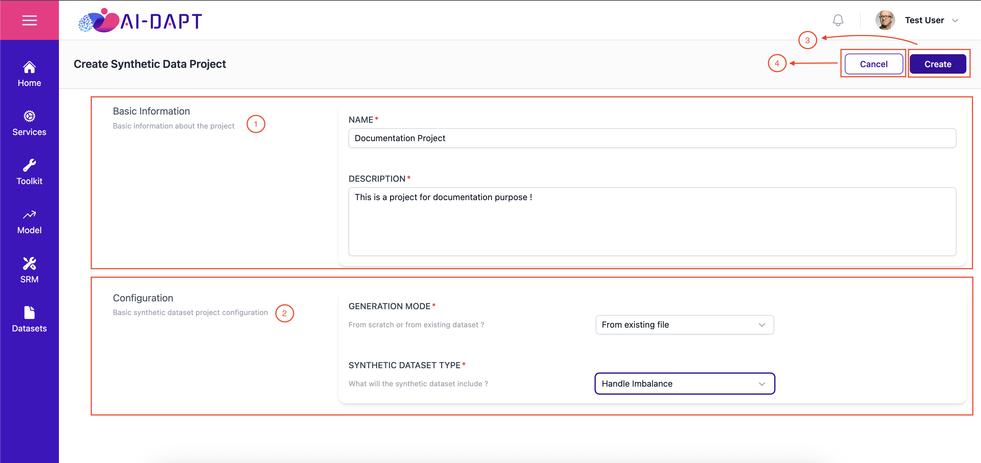The height and width of the screenshot is (463, 981).
Task: Click the NAME label
Action: [x=361, y=120]
